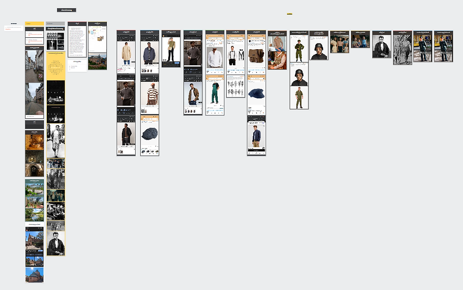The width and height of the screenshot is (463, 290).
Task: Select the photo of four women in vintage dresses
Action: 340,44
